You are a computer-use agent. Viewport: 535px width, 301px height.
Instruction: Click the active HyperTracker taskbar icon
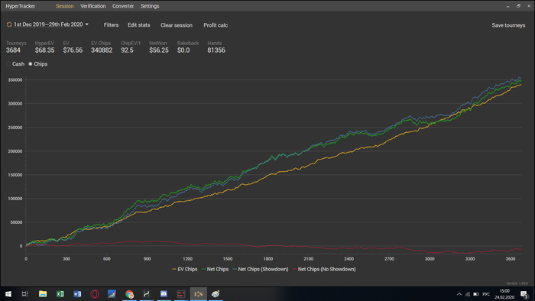(x=198, y=294)
